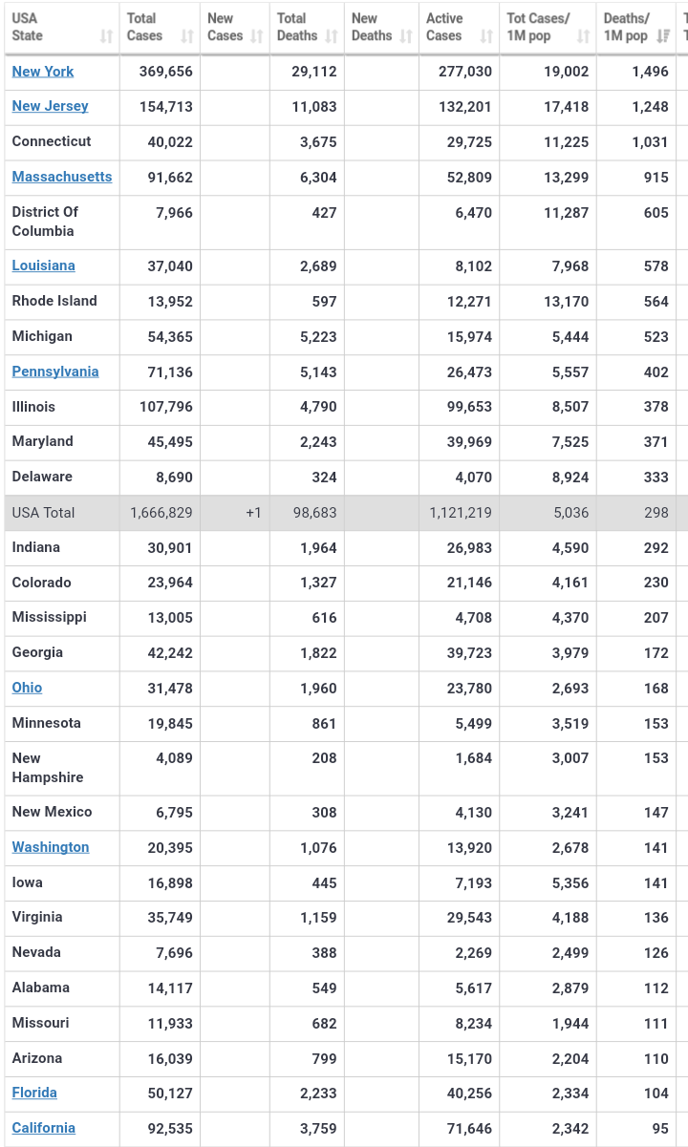Select the USA Total summary row
Screen dimensions: 688x1147
pyautogui.click(x=344, y=513)
